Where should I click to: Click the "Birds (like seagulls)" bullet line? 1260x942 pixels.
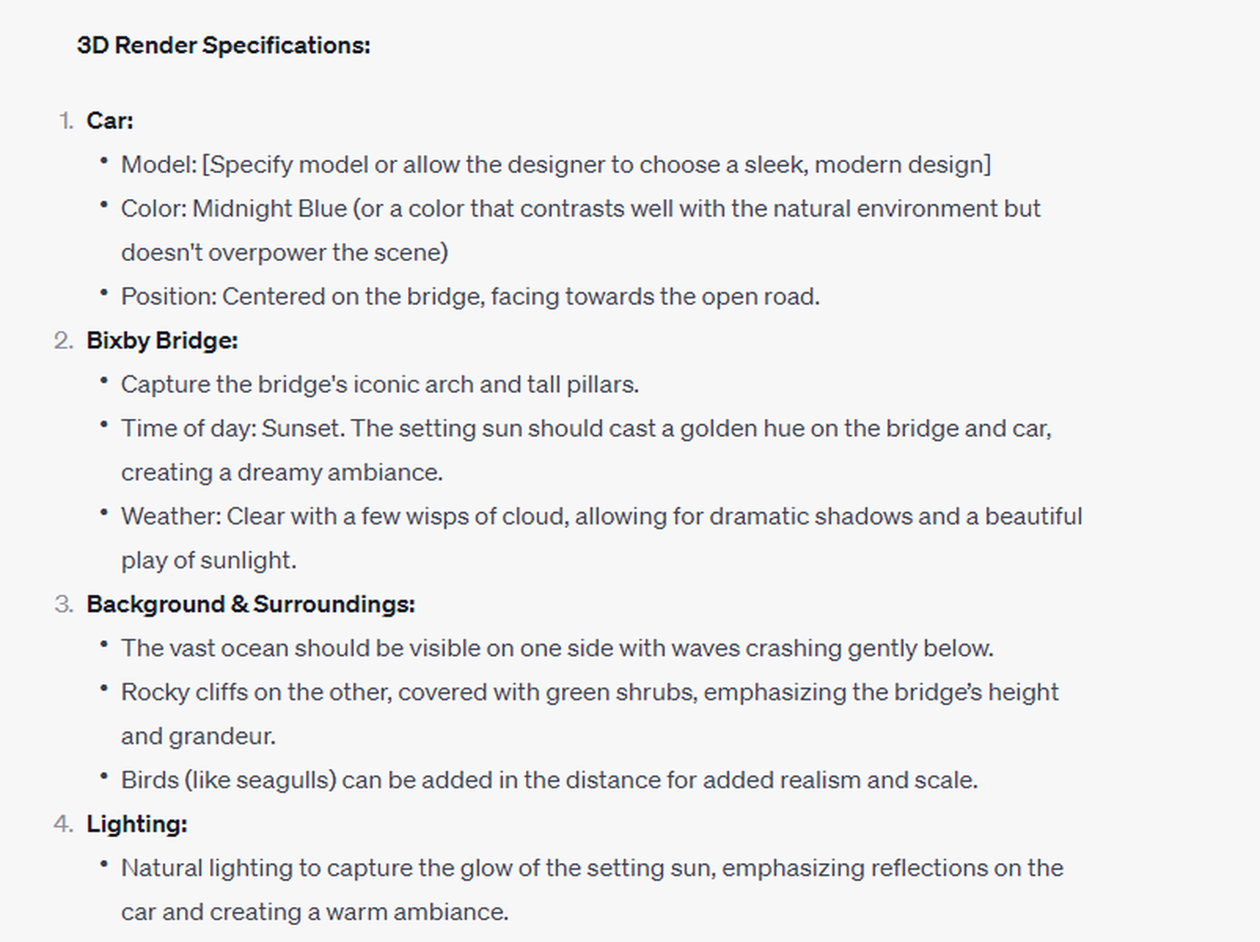pos(549,780)
